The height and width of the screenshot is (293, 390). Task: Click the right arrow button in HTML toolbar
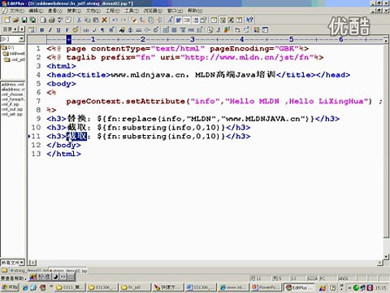coord(22,29)
